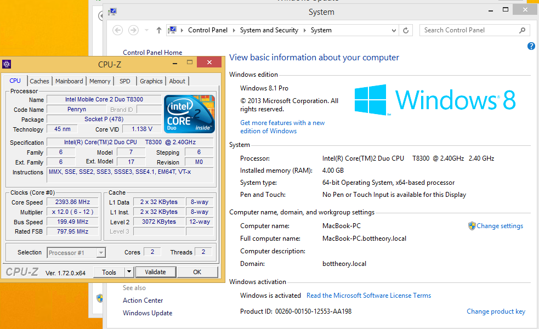
Task: Click the shield icon beside Change settings
Action: coord(472,226)
